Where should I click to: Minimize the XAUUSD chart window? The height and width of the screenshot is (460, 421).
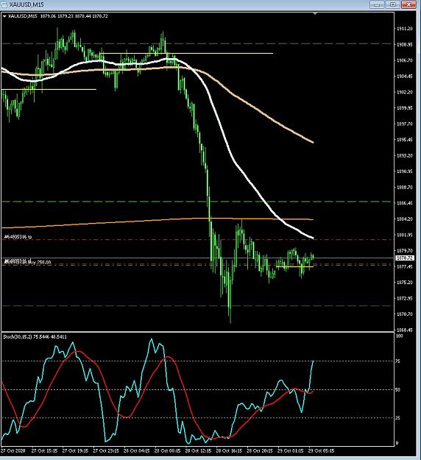[x=378, y=4]
